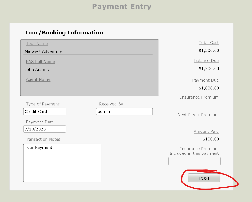Focus the Insurance Premium included input box
The width and height of the screenshot is (252, 202).
(194, 161)
